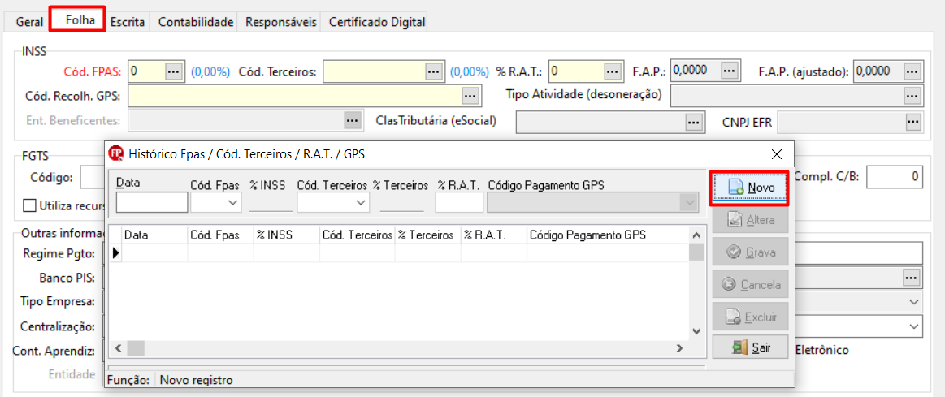This screenshot has height=397, width=945.
Task: Click the Cód. Recolh. GPS field
Action: [x=295, y=95]
